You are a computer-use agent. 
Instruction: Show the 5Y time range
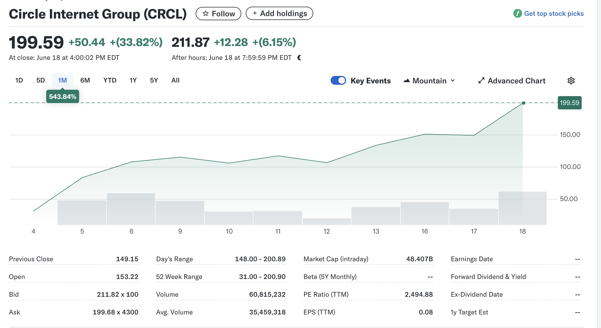click(154, 80)
